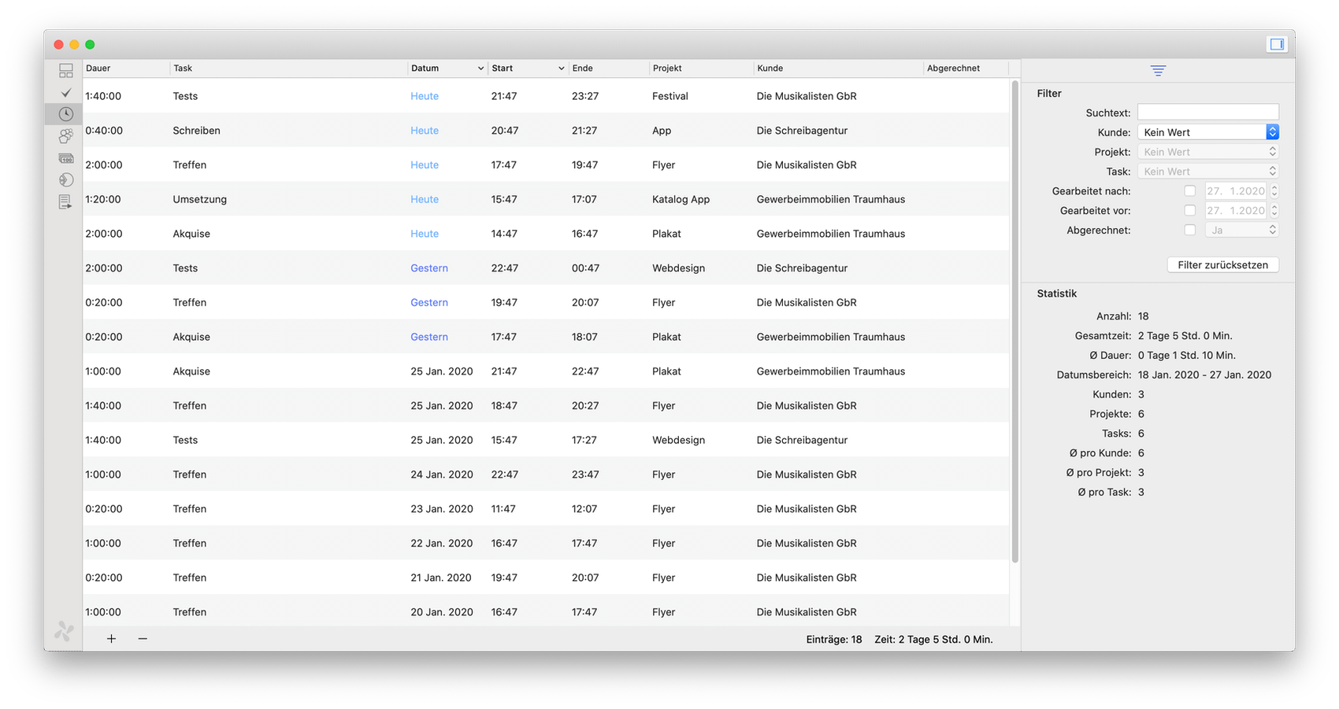Image resolution: width=1339 pixels, height=709 pixels.
Task: Select the filter lines tab icon
Action: (x=1158, y=71)
